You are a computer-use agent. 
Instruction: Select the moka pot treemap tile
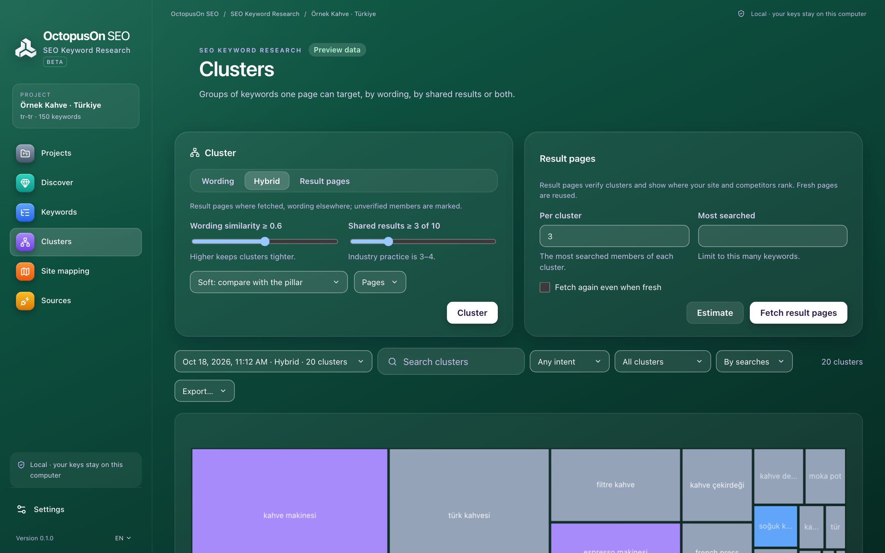pyautogui.click(x=825, y=476)
